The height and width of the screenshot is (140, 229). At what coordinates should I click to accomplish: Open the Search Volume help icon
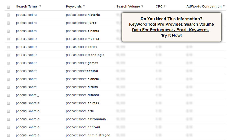click(142, 6)
